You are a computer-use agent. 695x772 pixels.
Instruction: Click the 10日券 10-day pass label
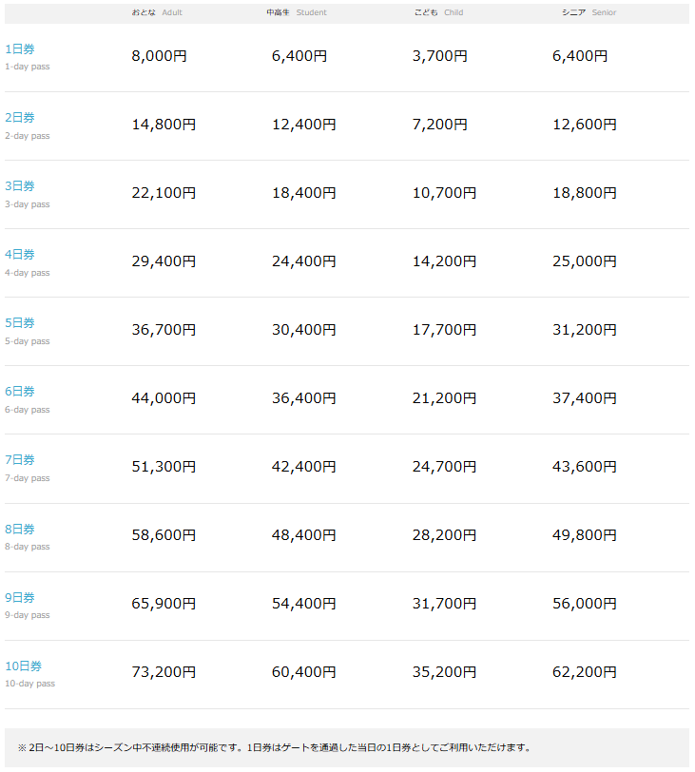tap(29, 674)
